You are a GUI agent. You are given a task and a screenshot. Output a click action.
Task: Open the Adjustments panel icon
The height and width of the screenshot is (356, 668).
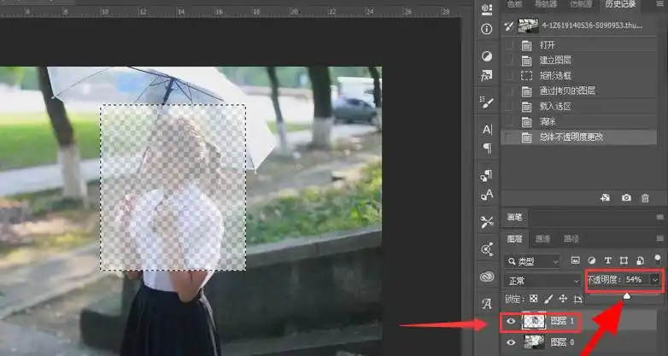click(x=487, y=56)
